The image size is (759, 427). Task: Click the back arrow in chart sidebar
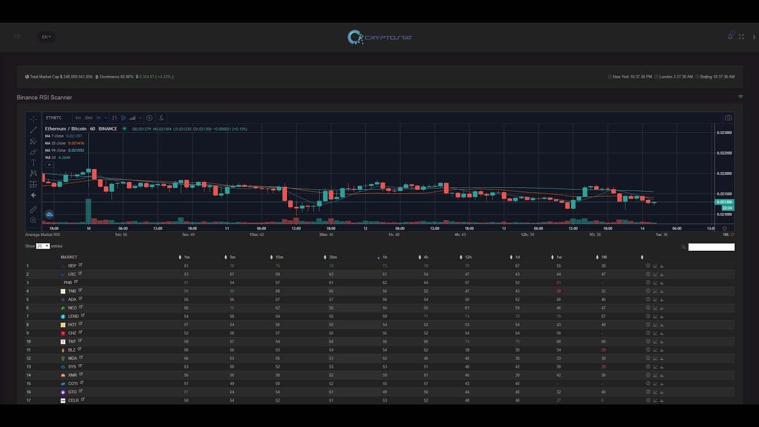[x=33, y=195]
